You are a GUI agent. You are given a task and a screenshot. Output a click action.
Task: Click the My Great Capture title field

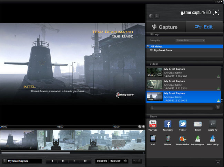(24, 161)
